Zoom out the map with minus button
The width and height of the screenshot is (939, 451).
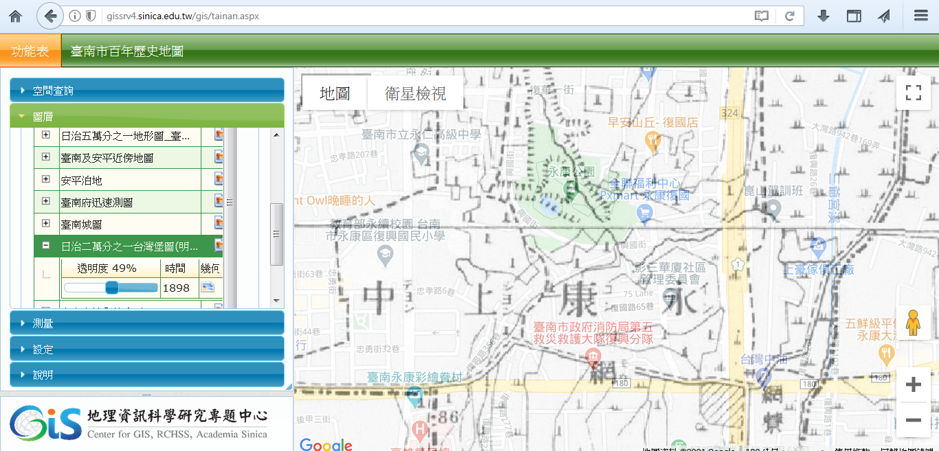(913, 419)
